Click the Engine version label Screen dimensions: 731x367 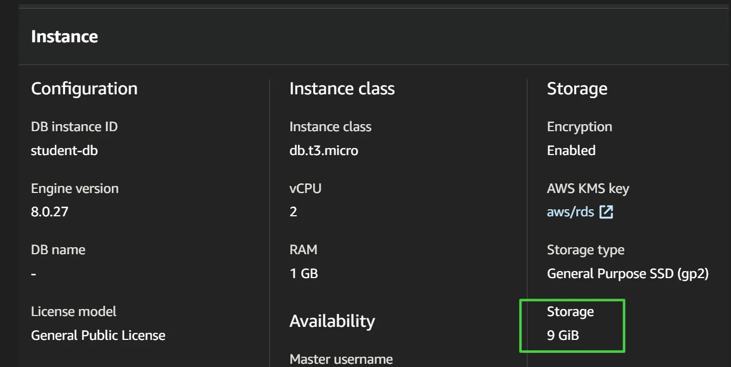point(74,189)
